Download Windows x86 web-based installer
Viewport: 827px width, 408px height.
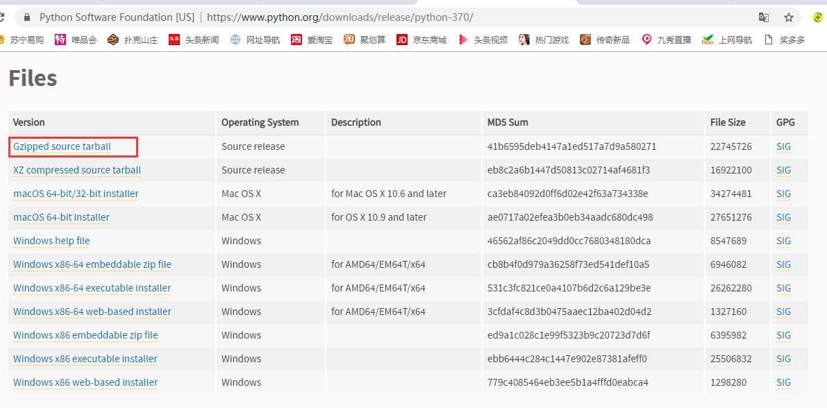[x=85, y=382]
